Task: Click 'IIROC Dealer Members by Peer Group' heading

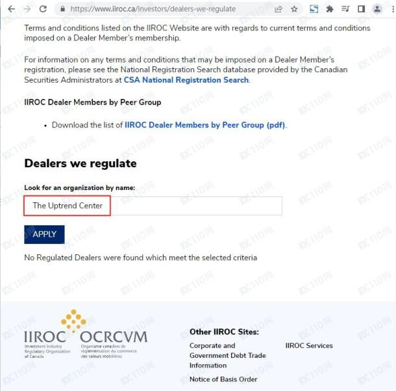Action: 93,102
